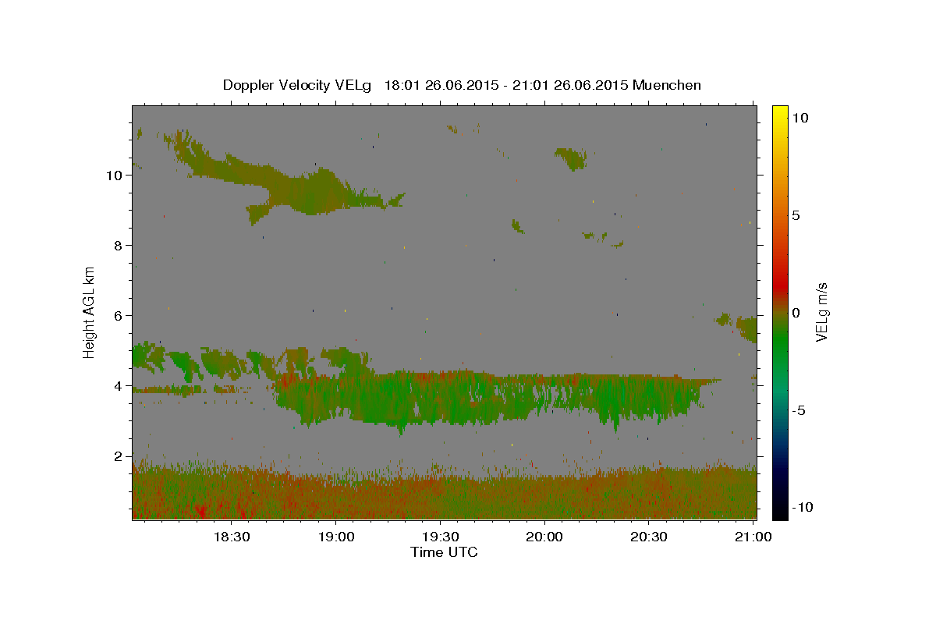Click the boundary layer echoes below 2 km

click(x=445, y=494)
